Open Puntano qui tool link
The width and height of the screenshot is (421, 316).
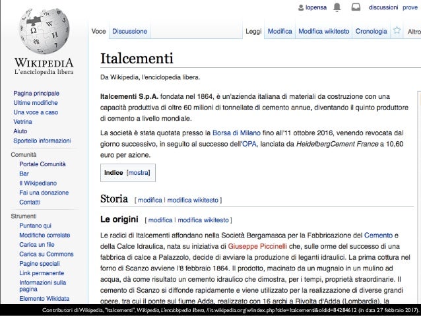[35, 226]
